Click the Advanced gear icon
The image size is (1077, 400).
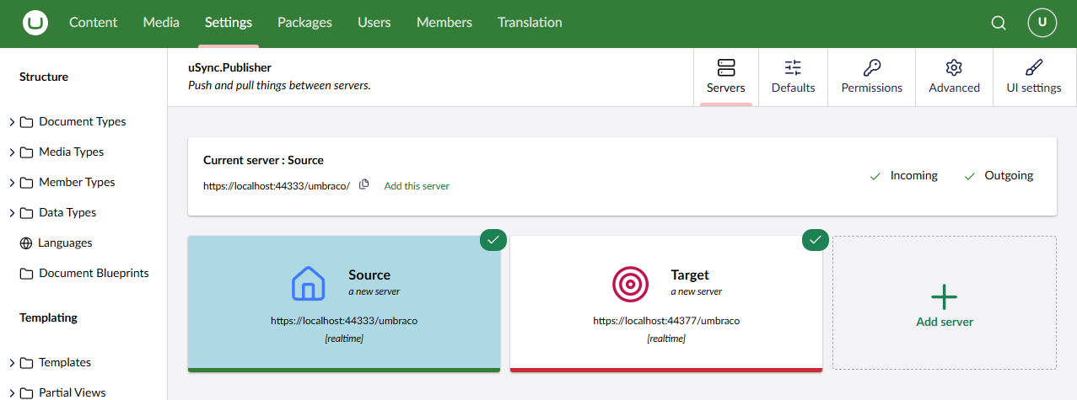[x=954, y=67]
